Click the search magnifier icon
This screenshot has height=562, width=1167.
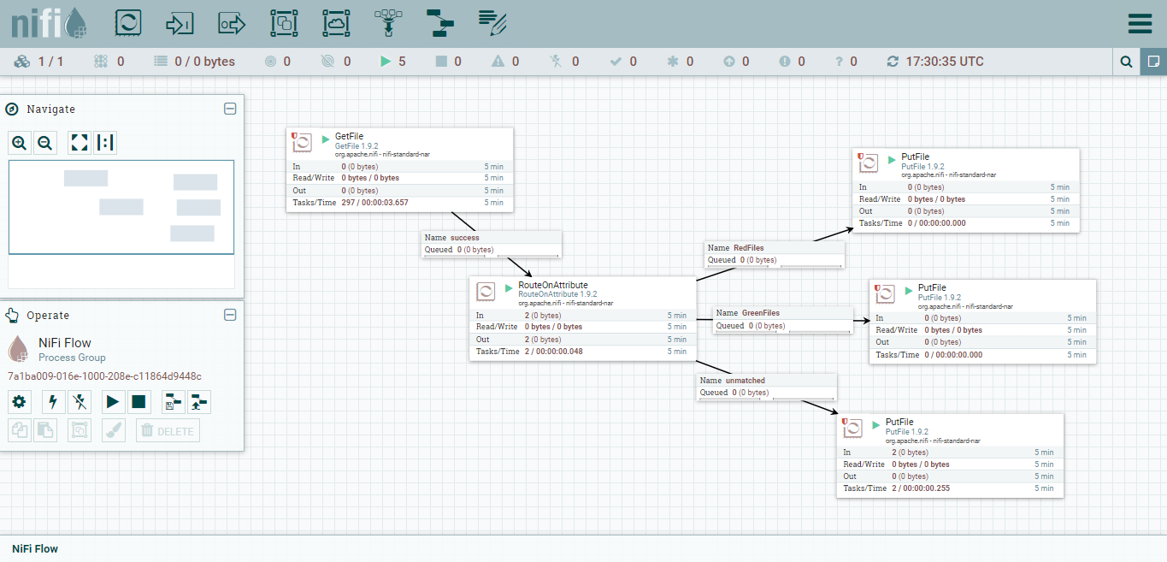pos(1127,62)
